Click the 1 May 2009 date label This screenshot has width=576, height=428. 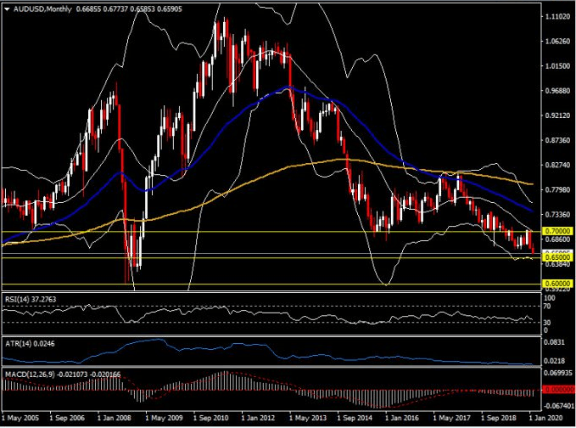164,418
